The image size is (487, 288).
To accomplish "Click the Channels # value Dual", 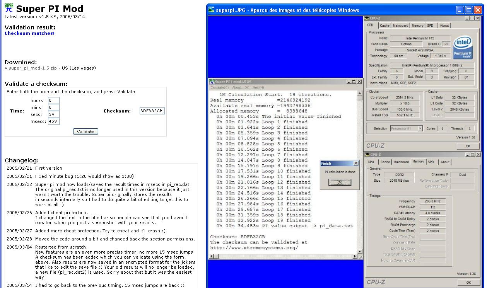I will pos(463,175).
